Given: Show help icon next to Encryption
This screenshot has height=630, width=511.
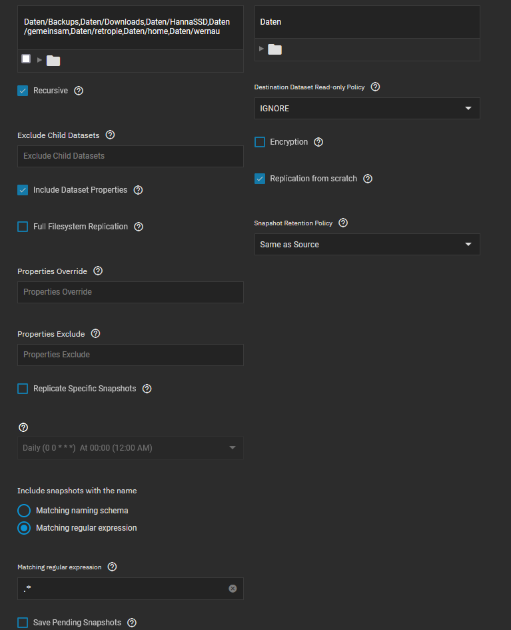Looking at the screenshot, I should pyautogui.click(x=318, y=142).
